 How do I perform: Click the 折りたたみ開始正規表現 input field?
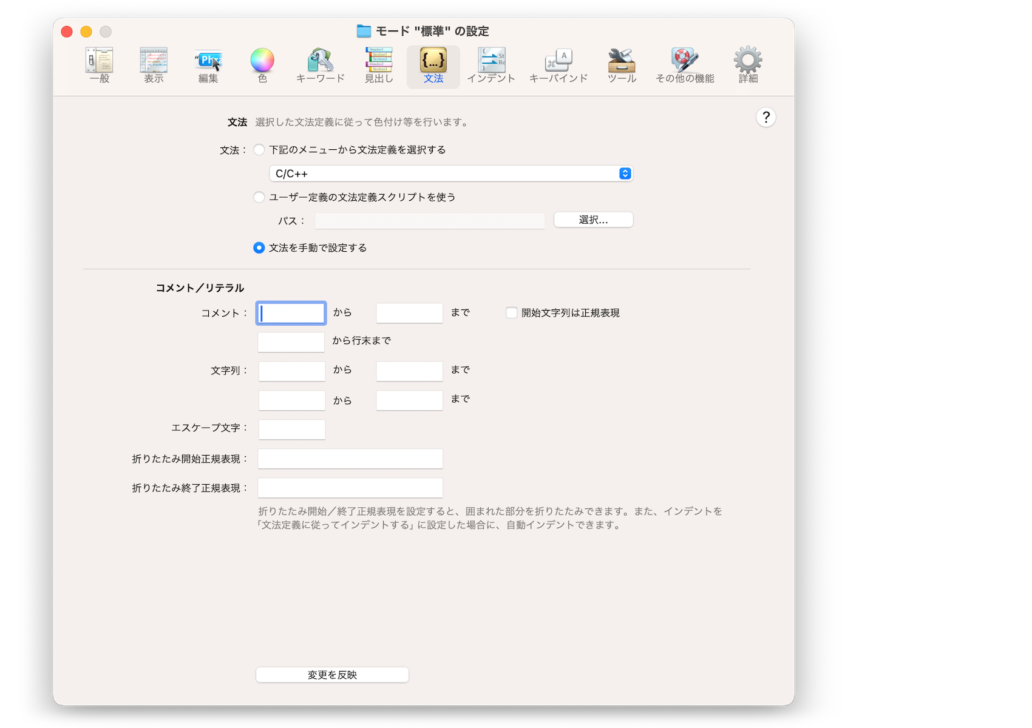350,459
